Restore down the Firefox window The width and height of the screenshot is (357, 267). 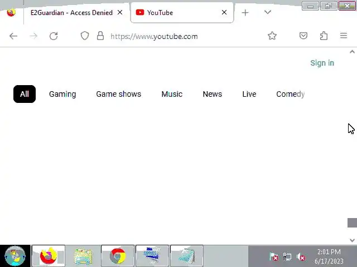pos(329,6)
